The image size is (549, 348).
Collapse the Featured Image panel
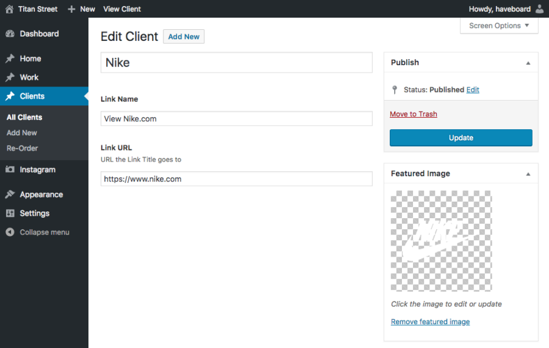coord(528,174)
